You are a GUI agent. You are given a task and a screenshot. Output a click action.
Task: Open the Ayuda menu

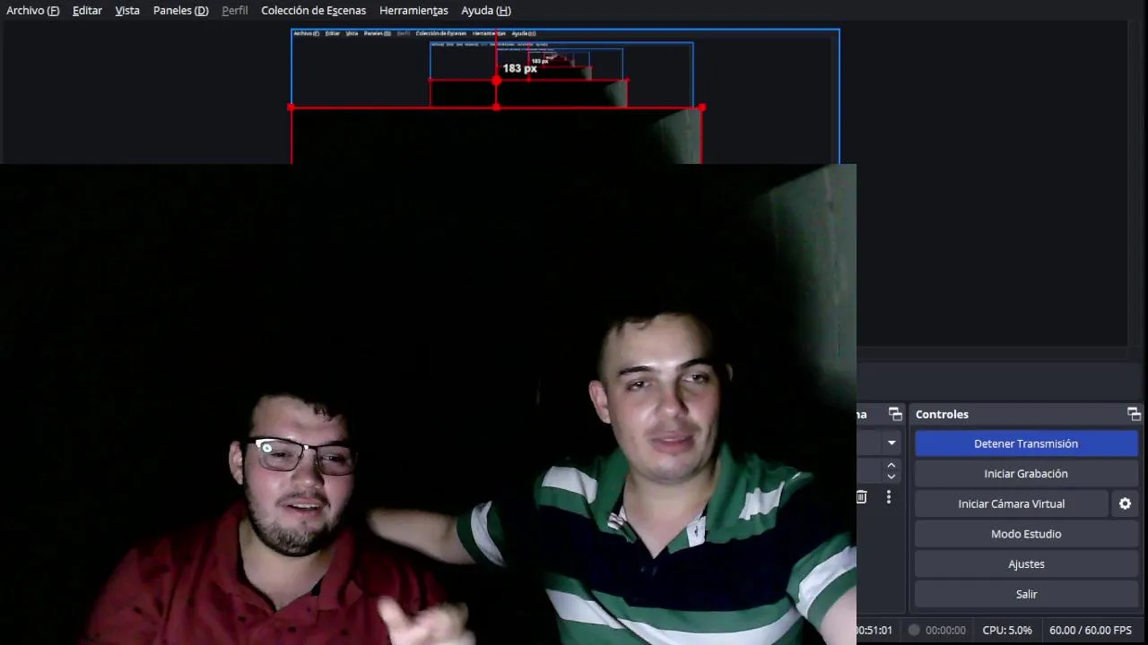click(x=485, y=11)
